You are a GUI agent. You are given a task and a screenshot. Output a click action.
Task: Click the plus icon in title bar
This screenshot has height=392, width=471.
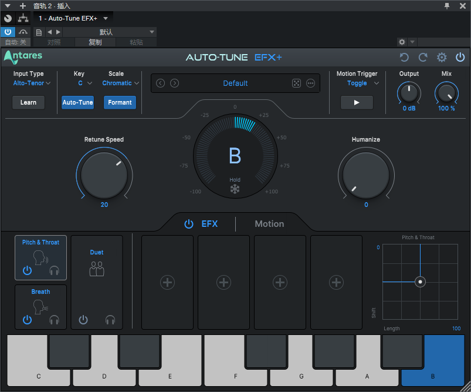(x=23, y=6)
